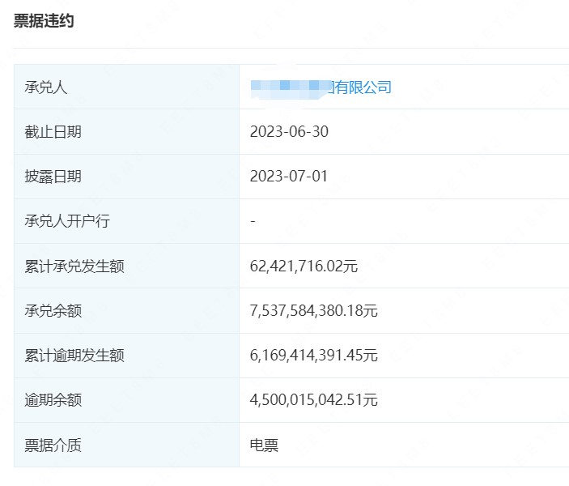Select the amount 62,421,716.02元
The image size is (569, 486).
click(304, 266)
